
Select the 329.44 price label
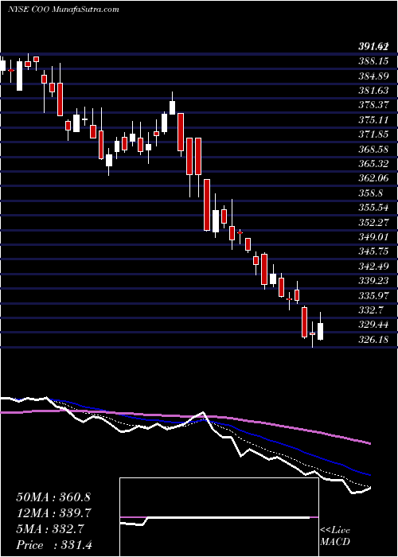[373, 325]
